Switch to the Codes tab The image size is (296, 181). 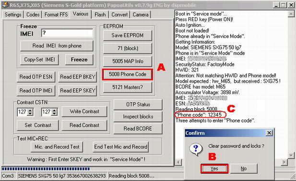(33, 14)
